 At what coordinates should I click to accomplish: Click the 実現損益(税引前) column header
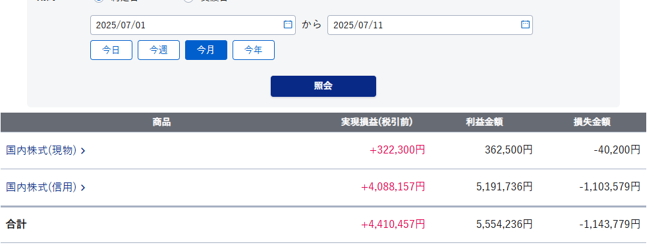[377, 123]
